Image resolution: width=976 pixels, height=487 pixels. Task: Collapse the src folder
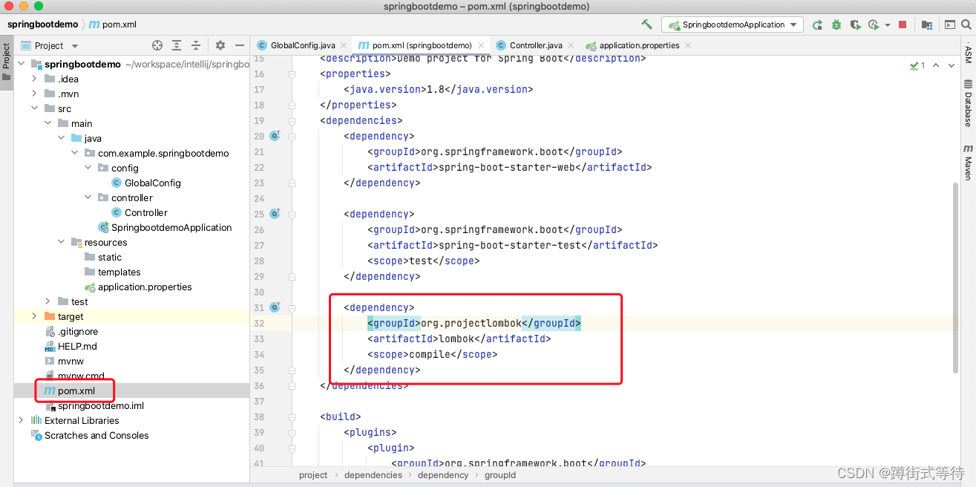[x=34, y=108]
